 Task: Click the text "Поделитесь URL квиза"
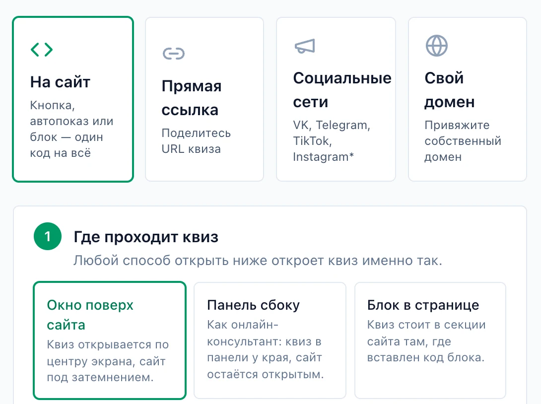coord(196,141)
